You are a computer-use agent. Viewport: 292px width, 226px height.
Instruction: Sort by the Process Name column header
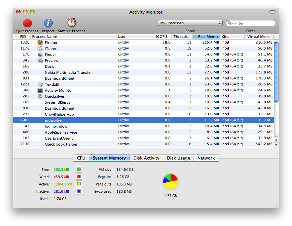[x=73, y=37]
